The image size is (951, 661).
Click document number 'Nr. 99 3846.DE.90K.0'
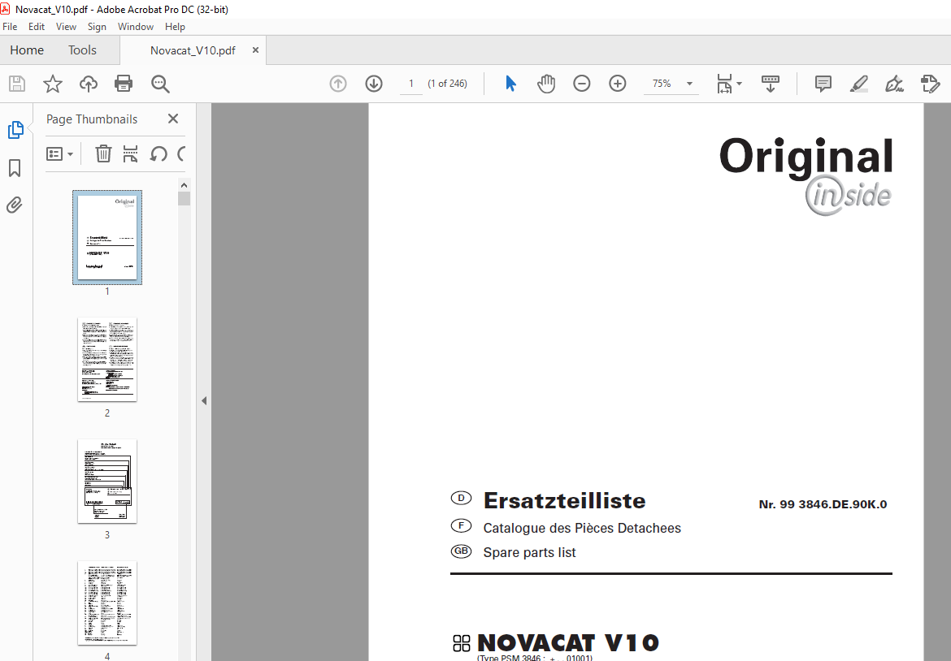pos(823,505)
